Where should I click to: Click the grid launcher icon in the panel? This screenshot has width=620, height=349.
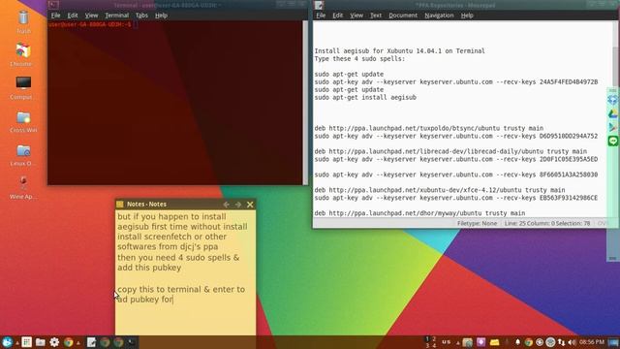(26, 342)
